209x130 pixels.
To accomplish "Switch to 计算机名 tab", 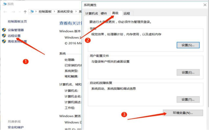I will pyautogui.click(x=92, y=13).
